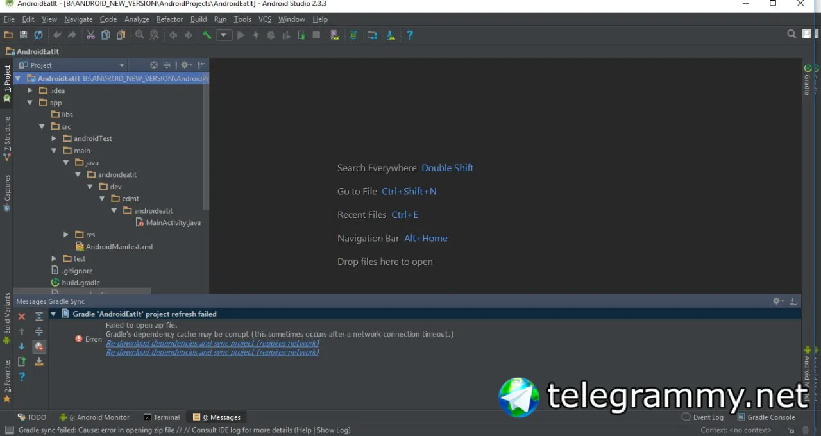
Task: Click the Navigate Back arrow icon
Action: click(x=173, y=35)
